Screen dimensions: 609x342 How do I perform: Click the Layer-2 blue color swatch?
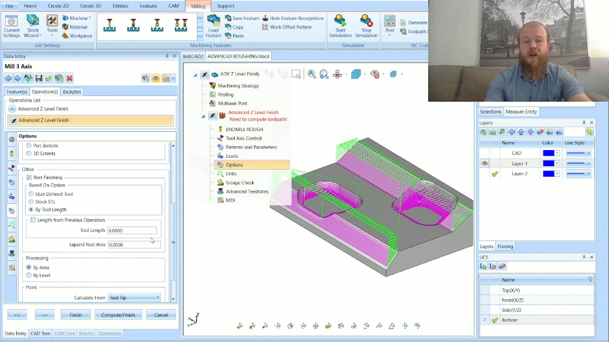(548, 174)
